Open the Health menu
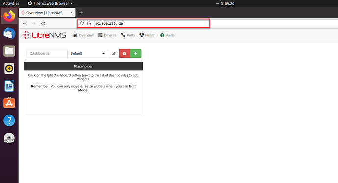The image size is (338, 183). 147,35
